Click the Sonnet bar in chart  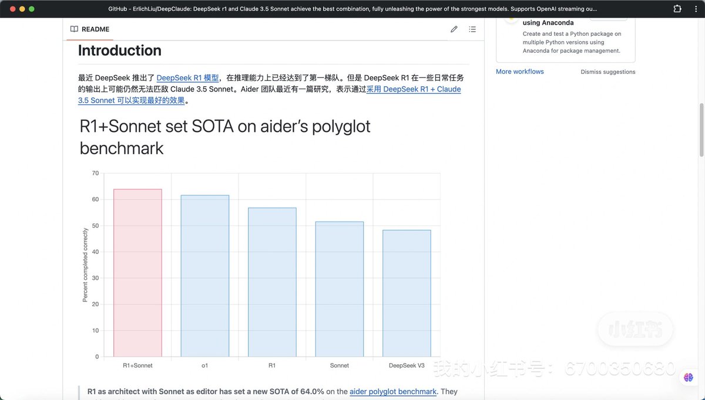pyautogui.click(x=340, y=289)
